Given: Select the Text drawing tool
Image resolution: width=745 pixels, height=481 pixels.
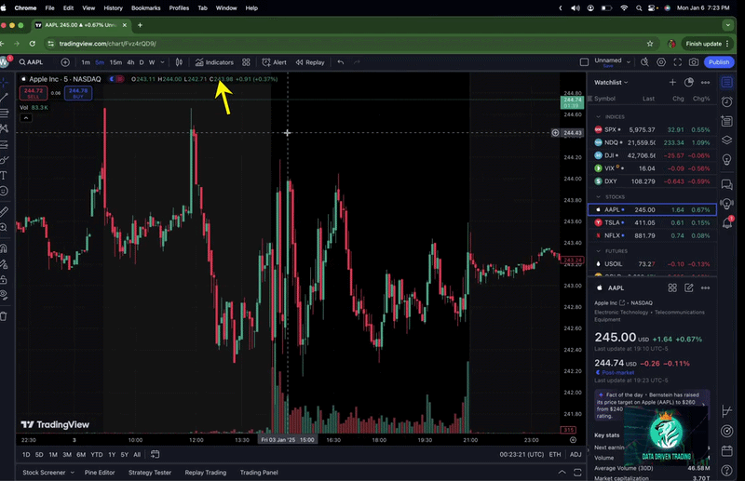Looking at the screenshot, I should (4, 175).
